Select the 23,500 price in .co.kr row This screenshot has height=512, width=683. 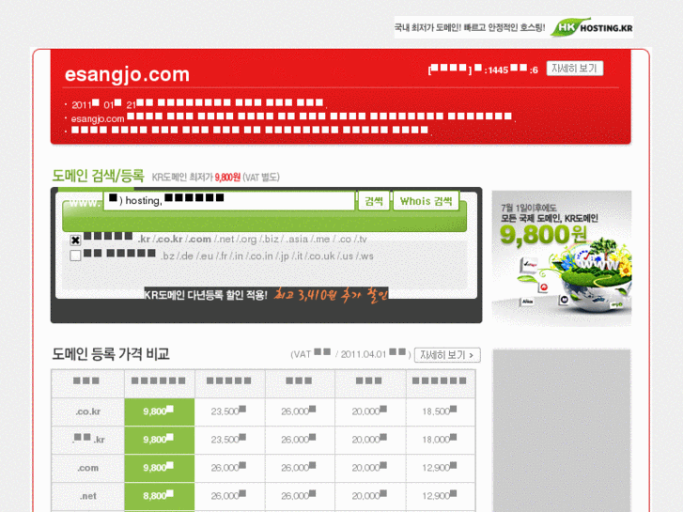pyautogui.click(x=229, y=411)
